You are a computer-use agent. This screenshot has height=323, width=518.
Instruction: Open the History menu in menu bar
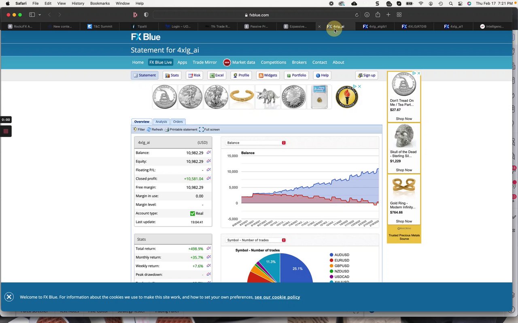tap(78, 3)
